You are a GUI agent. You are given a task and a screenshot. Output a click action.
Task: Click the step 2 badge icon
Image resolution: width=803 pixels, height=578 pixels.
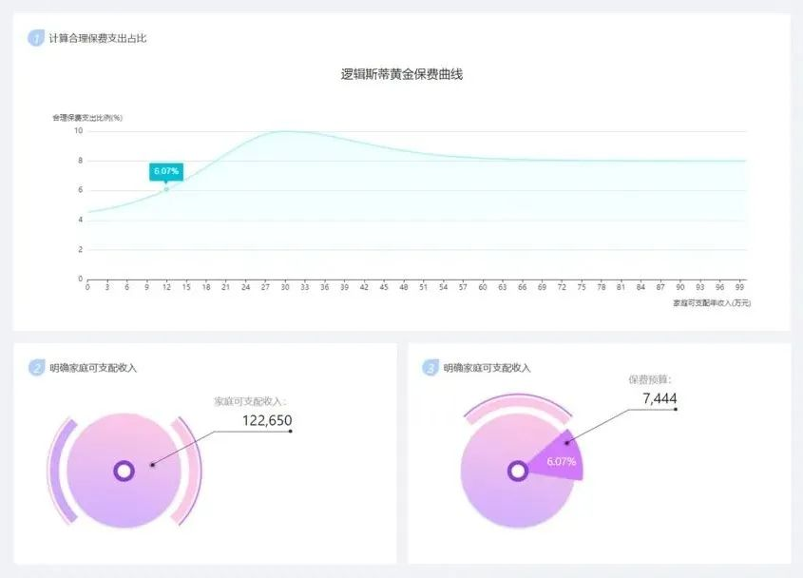(36, 367)
